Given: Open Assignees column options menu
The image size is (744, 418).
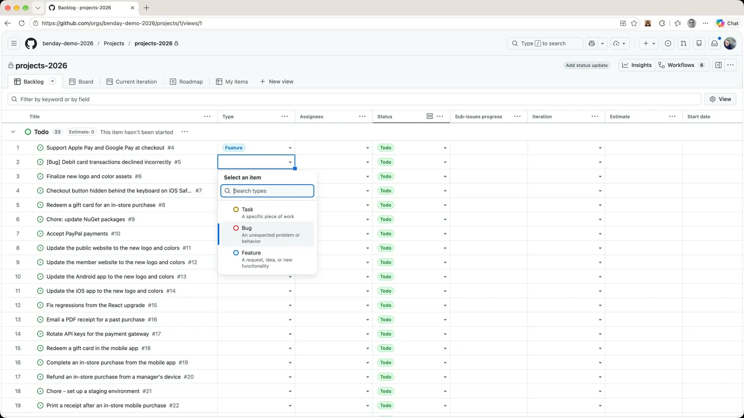Looking at the screenshot, I should (362, 116).
